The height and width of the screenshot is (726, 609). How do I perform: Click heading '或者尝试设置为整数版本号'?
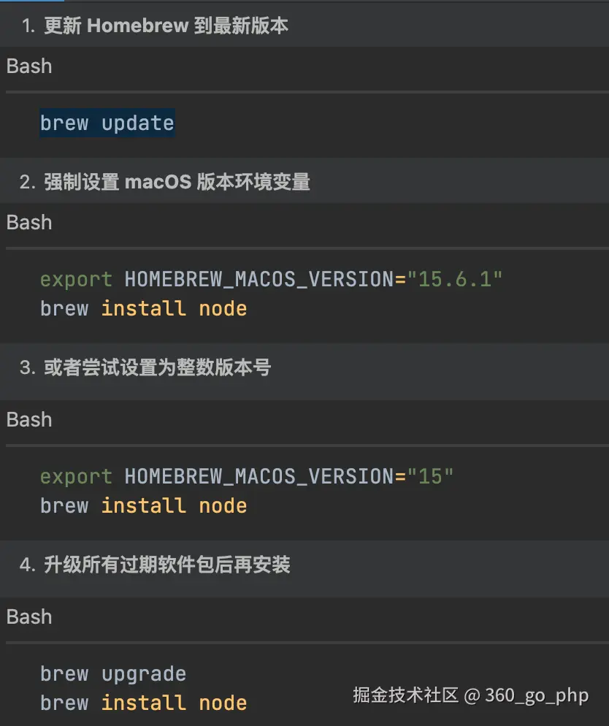[157, 367]
